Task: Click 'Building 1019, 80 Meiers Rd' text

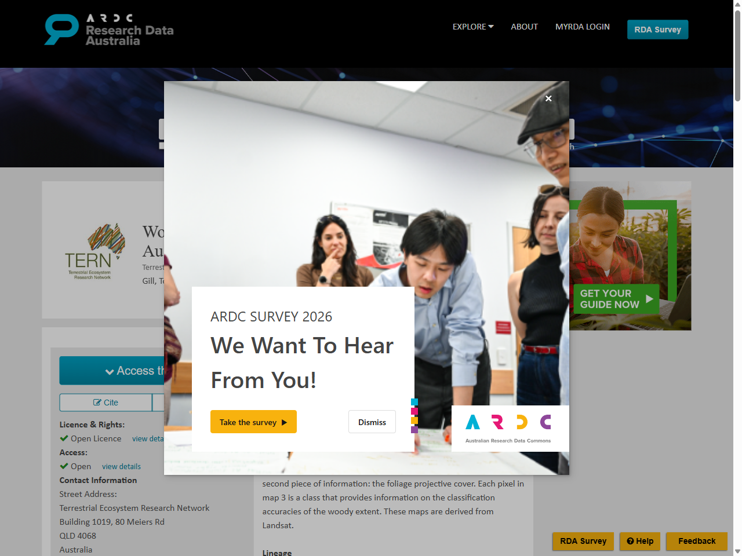Action: click(112, 522)
